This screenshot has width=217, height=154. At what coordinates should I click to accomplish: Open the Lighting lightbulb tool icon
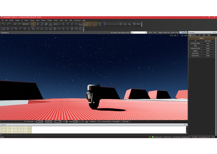pos(68,29)
